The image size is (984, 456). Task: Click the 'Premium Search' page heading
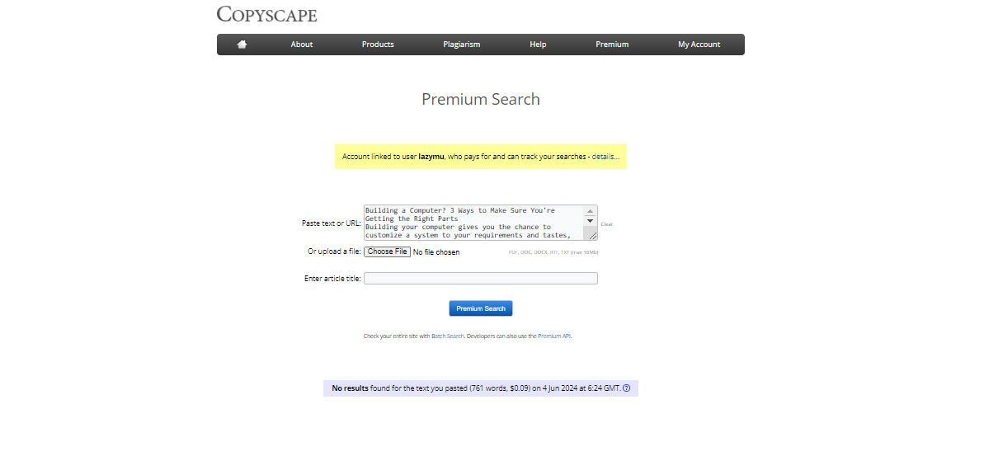(481, 99)
